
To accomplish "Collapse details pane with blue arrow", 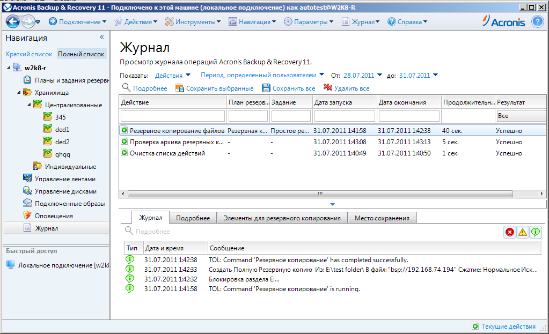I will coord(333,204).
